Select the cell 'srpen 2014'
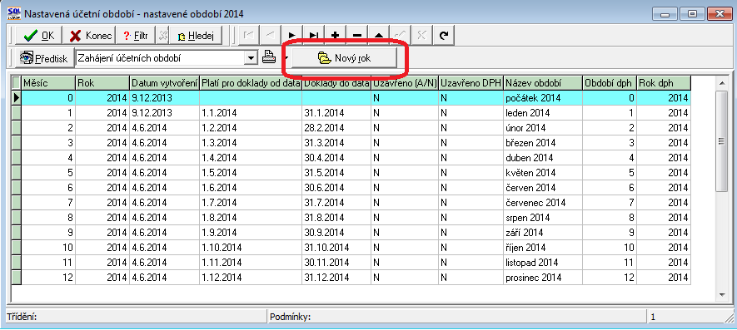Viewport: 737px width, 330px height. click(x=543, y=218)
